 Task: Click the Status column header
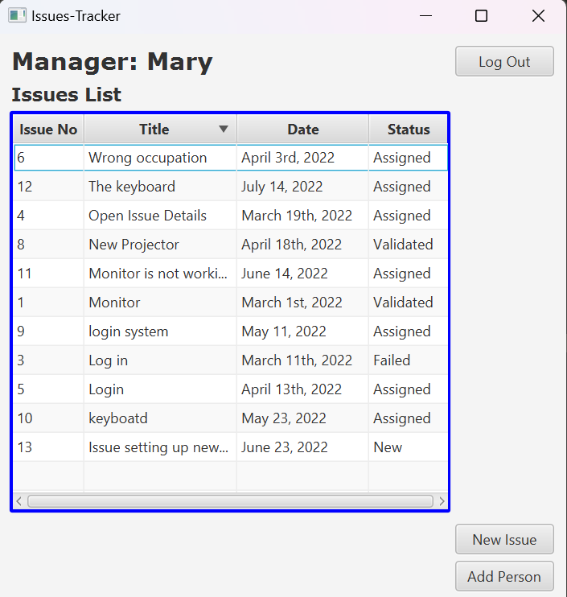408,130
